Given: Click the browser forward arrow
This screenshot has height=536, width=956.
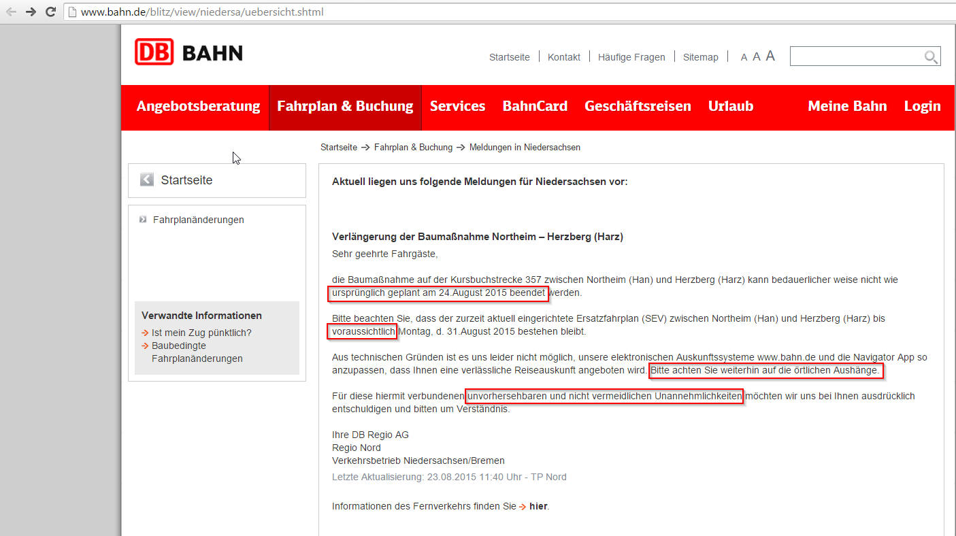Looking at the screenshot, I should tap(31, 12).
